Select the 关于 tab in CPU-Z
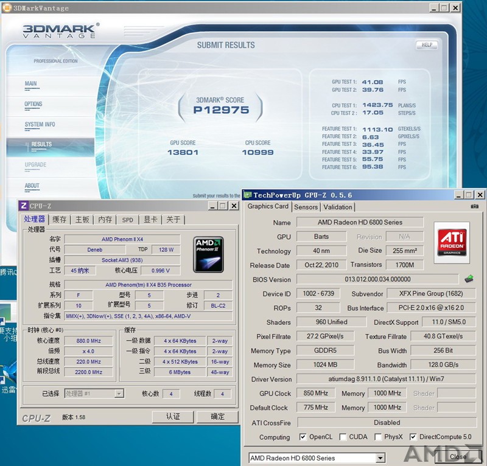 173,220
